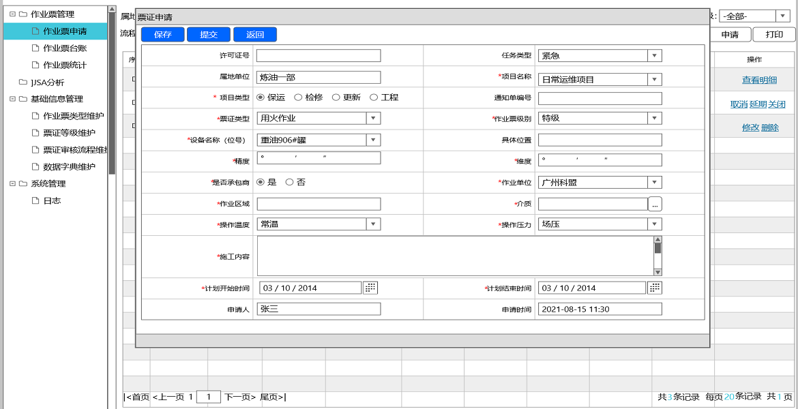Open 任务类型 dropdown showing 紧急
798x409 pixels.
pyautogui.click(x=600, y=55)
